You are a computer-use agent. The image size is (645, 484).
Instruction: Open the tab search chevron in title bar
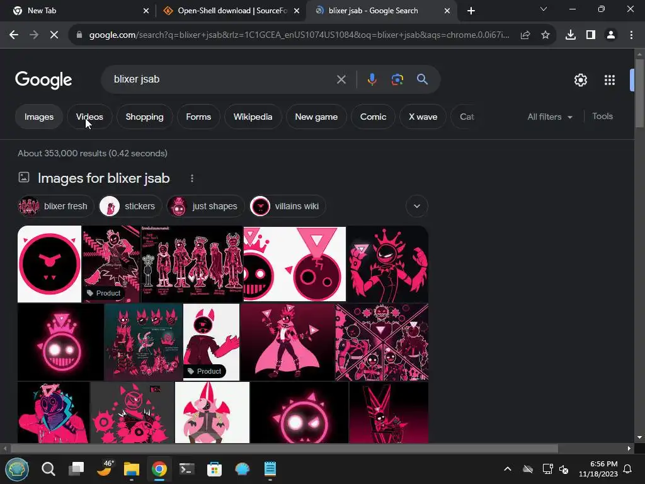(544, 9)
